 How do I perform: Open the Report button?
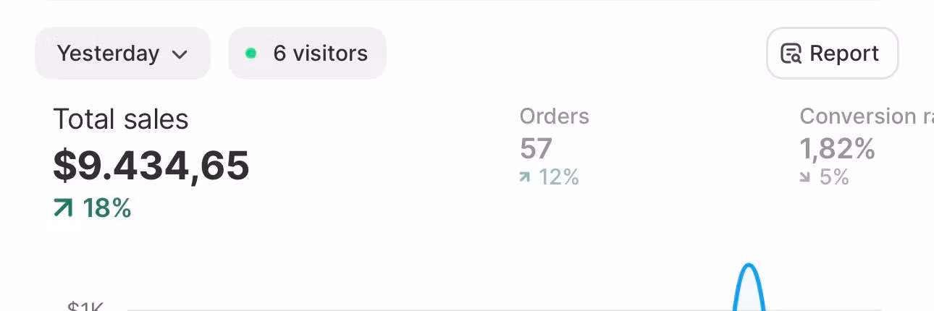click(832, 54)
